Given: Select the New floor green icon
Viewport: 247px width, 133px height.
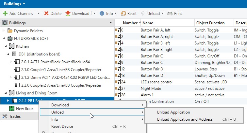Looking at the screenshot, I should 11,108.
